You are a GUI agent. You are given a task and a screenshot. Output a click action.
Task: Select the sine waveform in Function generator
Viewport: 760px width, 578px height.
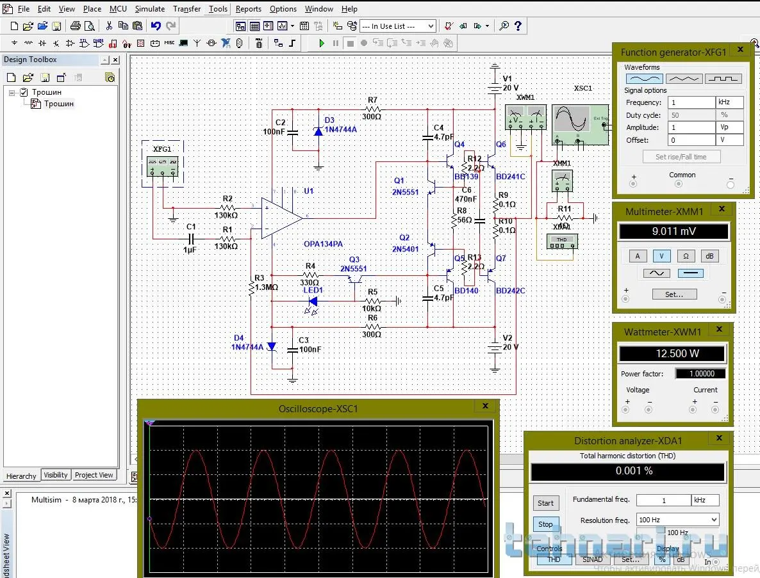643,79
